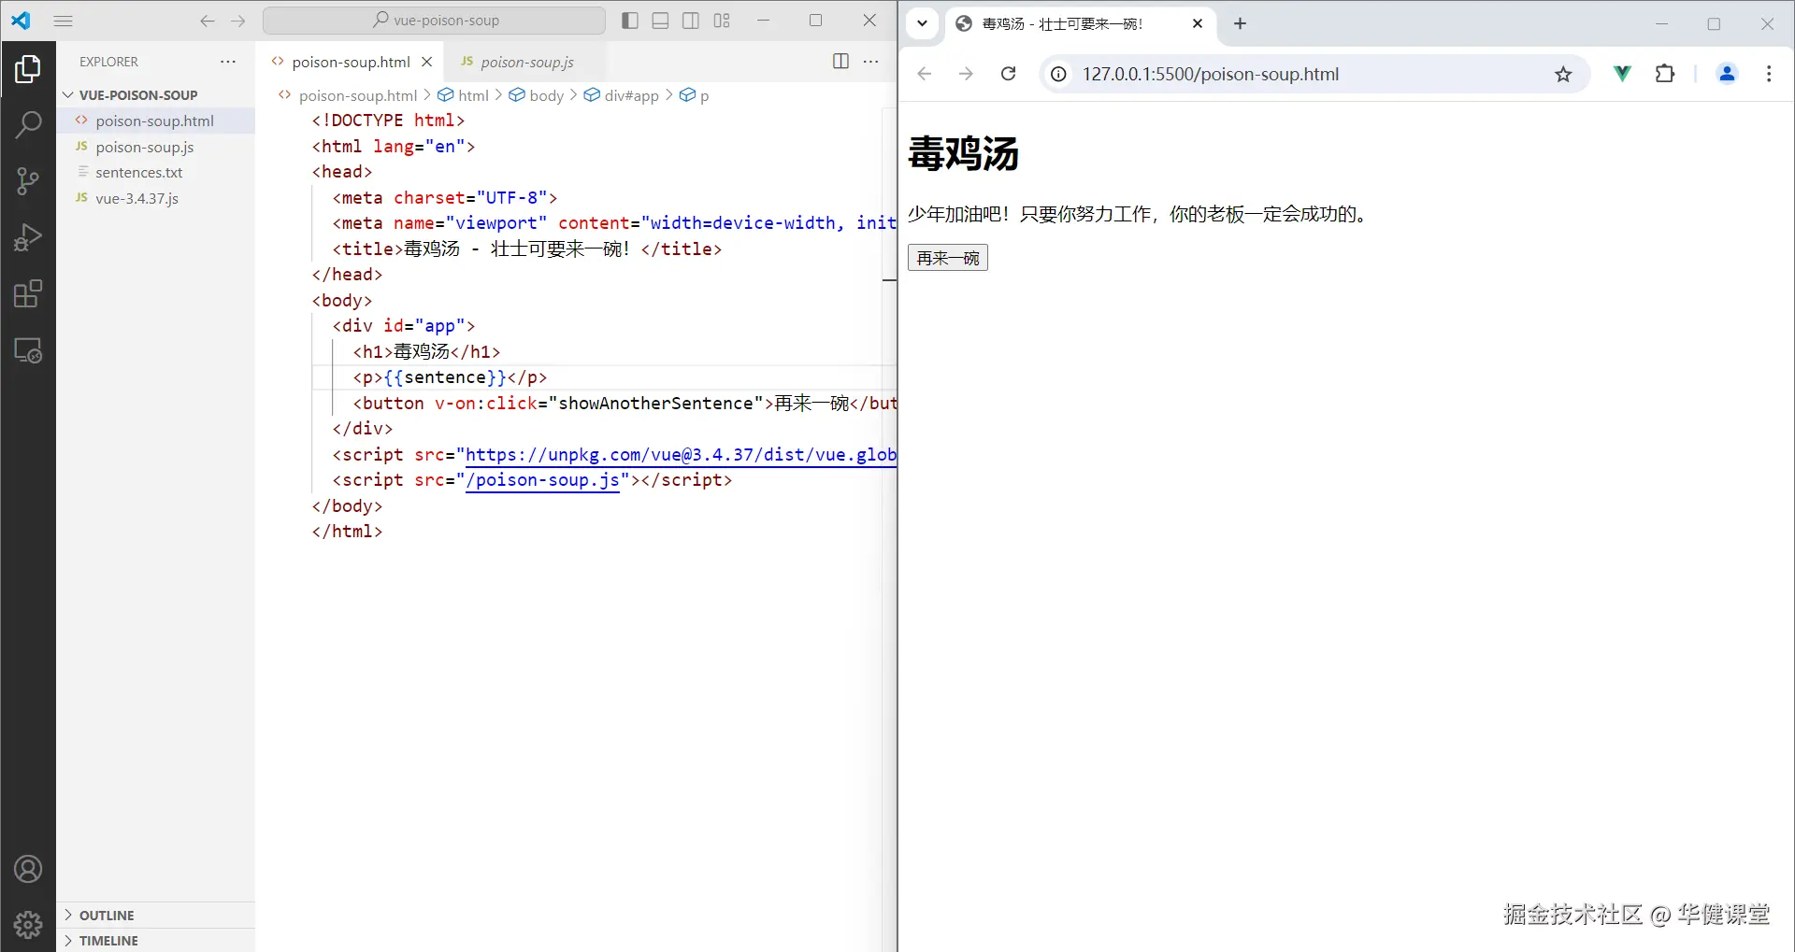Screen dimensions: 1795x952
Task: Switch to the poison-soup.js editor tab
Action: (x=527, y=62)
